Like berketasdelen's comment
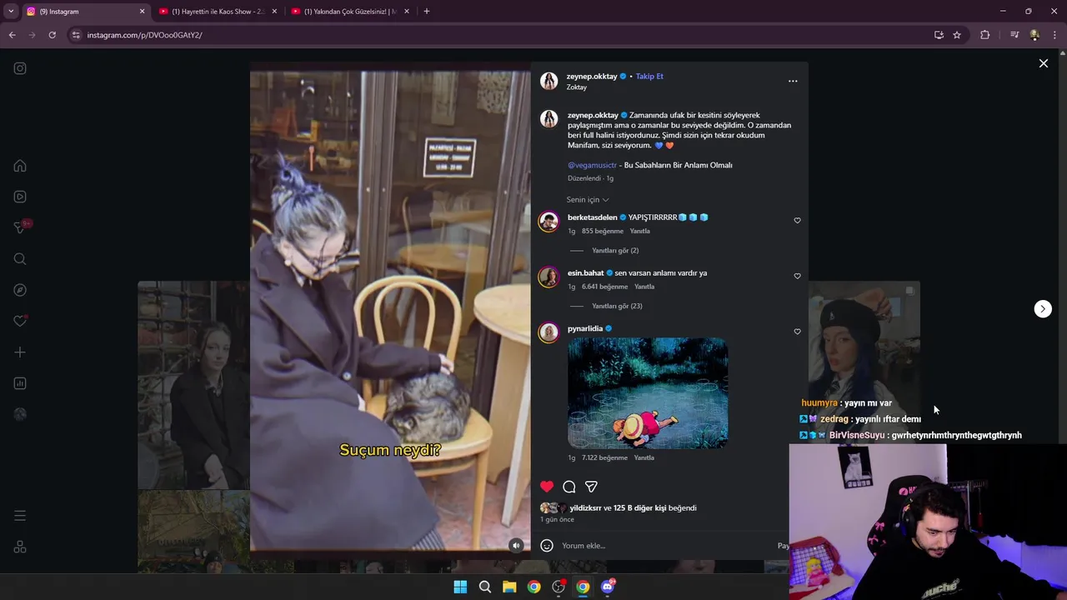 click(797, 221)
